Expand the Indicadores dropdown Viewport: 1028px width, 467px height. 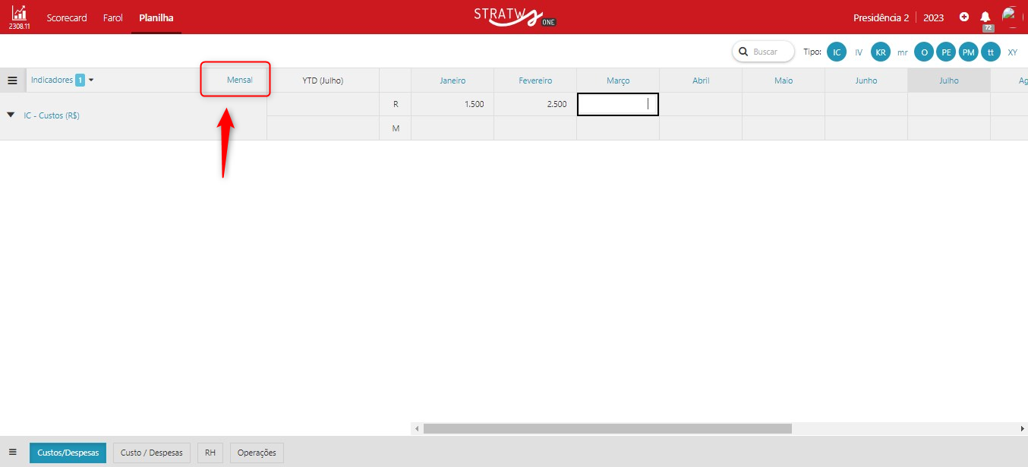91,80
